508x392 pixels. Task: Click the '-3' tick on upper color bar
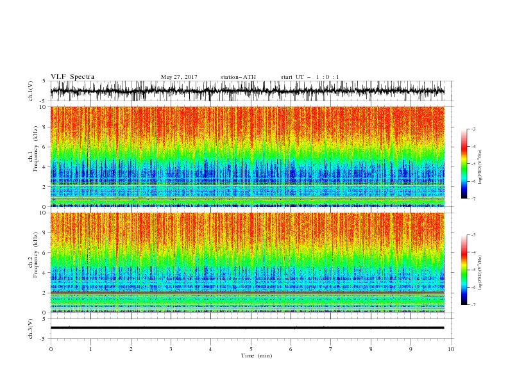473,129
